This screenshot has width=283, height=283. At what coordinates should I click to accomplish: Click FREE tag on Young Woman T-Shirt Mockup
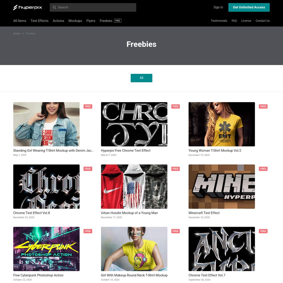[x=263, y=106]
